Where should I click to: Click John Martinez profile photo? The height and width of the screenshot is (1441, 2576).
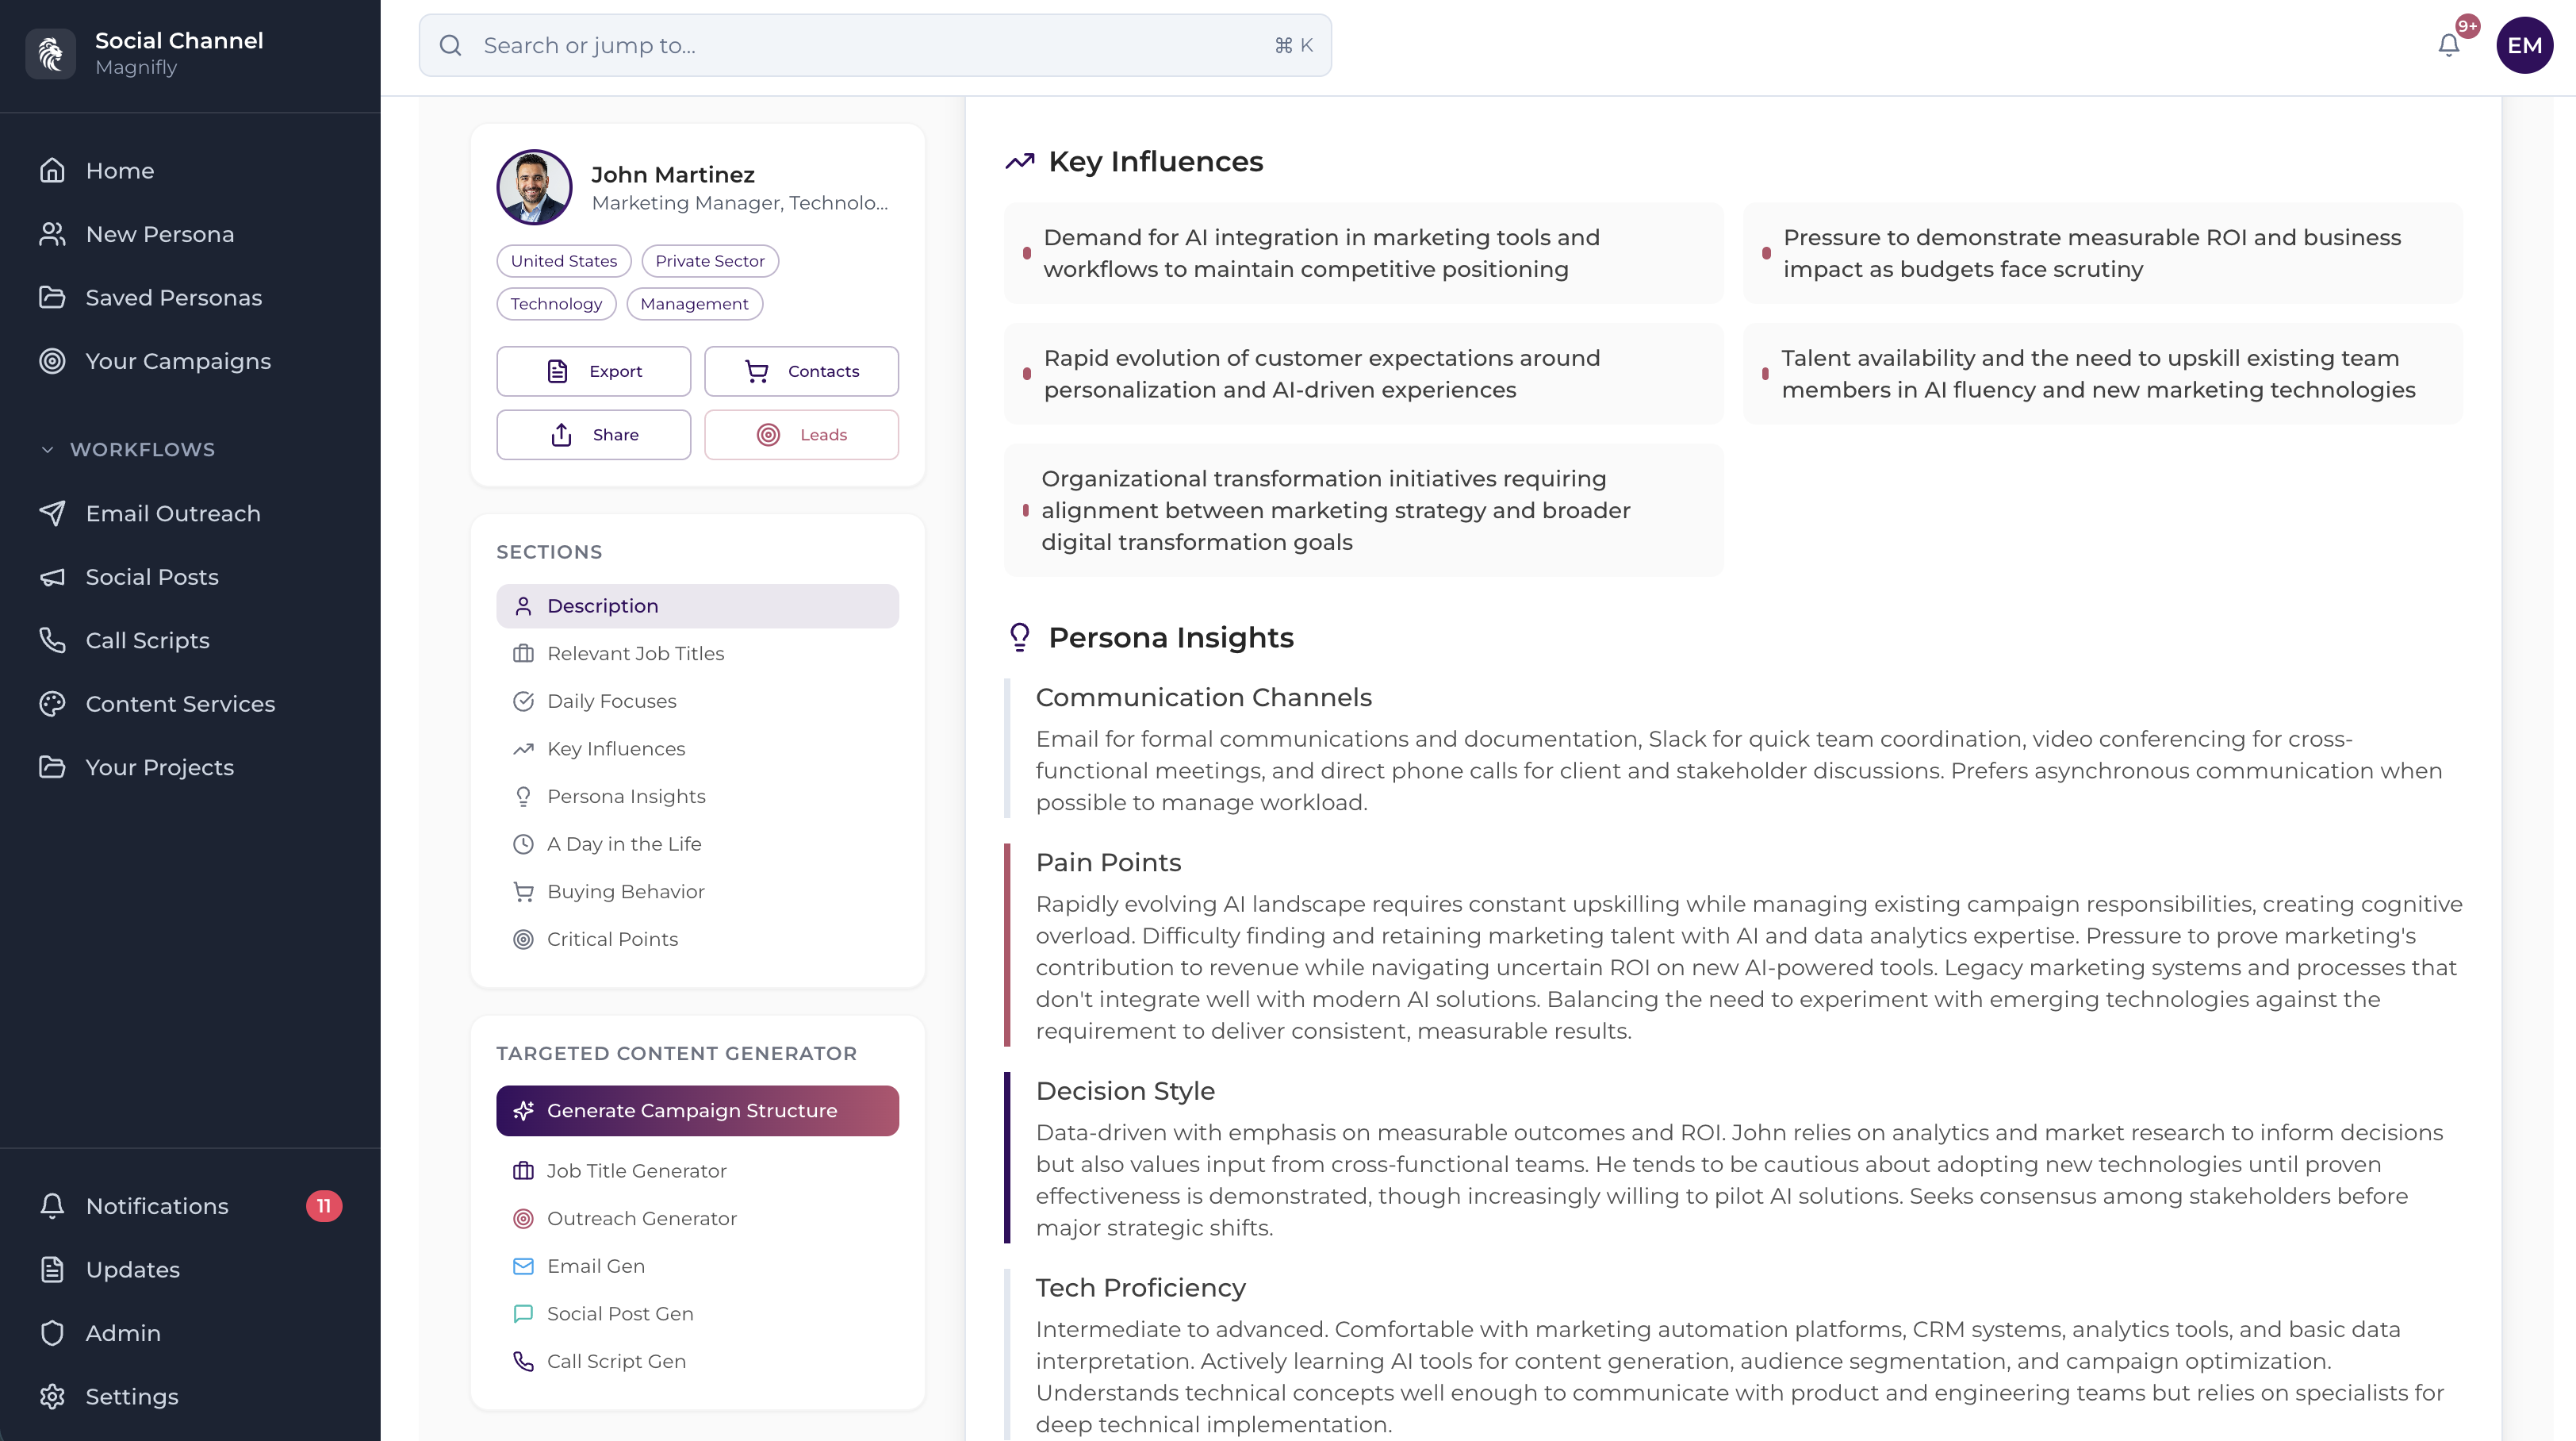(534, 187)
